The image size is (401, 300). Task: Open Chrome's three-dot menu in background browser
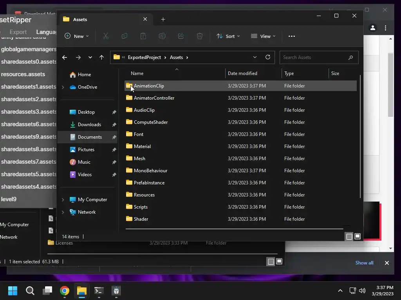(386, 28)
